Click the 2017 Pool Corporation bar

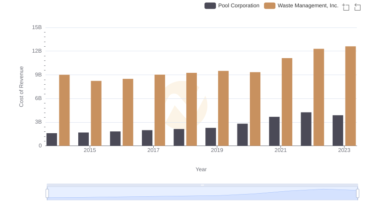coord(147,138)
